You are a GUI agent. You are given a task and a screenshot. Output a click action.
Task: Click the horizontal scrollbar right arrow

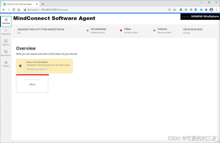pyautogui.click(x=216, y=141)
